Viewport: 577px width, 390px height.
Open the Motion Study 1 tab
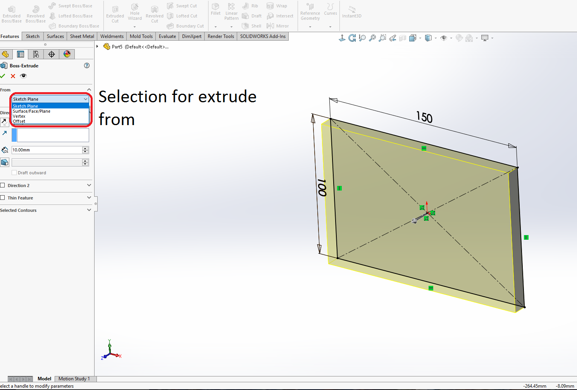[75, 378]
